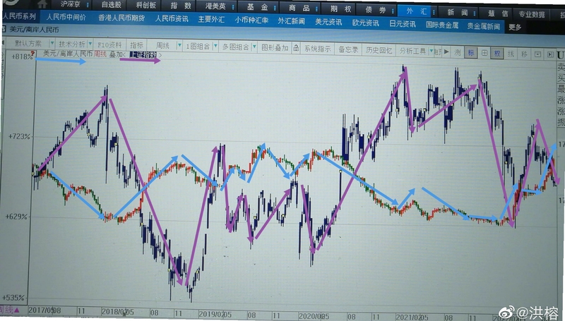
Task: Click the red question mark near +818%
Action: (x=32, y=54)
